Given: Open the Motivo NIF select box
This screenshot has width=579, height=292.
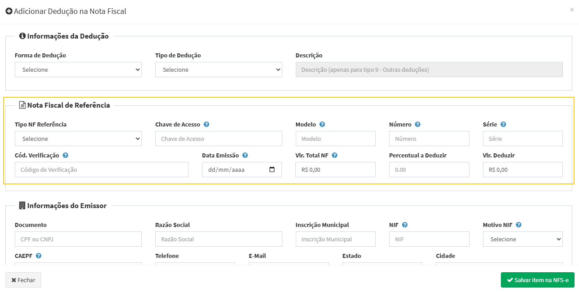Looking at the screenshot, I should click(x=522, y=240).
